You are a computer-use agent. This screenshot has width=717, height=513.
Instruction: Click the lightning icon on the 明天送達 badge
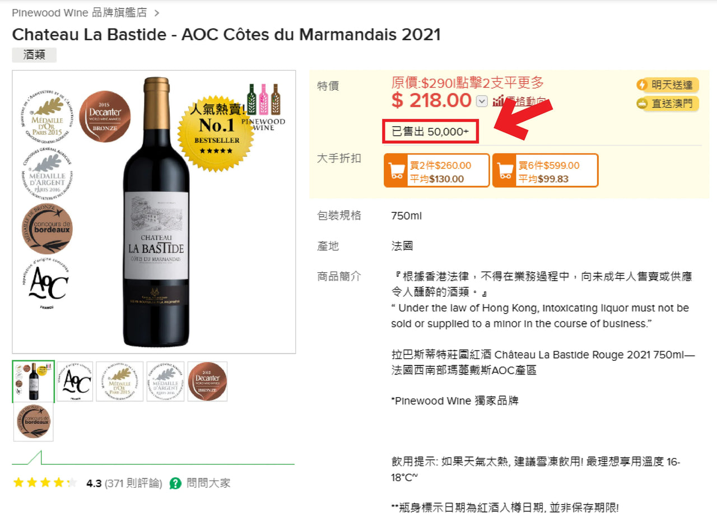(642, 85)
